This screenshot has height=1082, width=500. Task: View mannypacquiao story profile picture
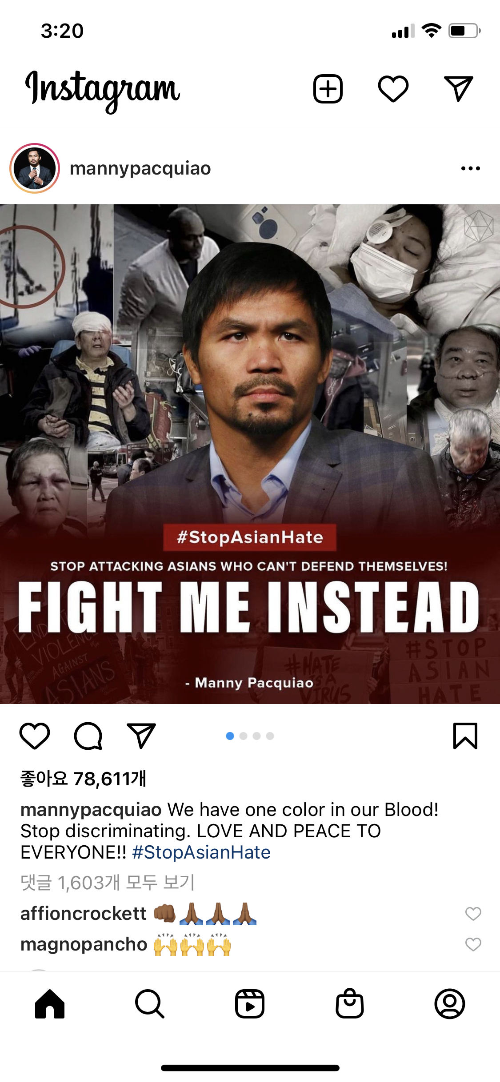pos(35,168)
